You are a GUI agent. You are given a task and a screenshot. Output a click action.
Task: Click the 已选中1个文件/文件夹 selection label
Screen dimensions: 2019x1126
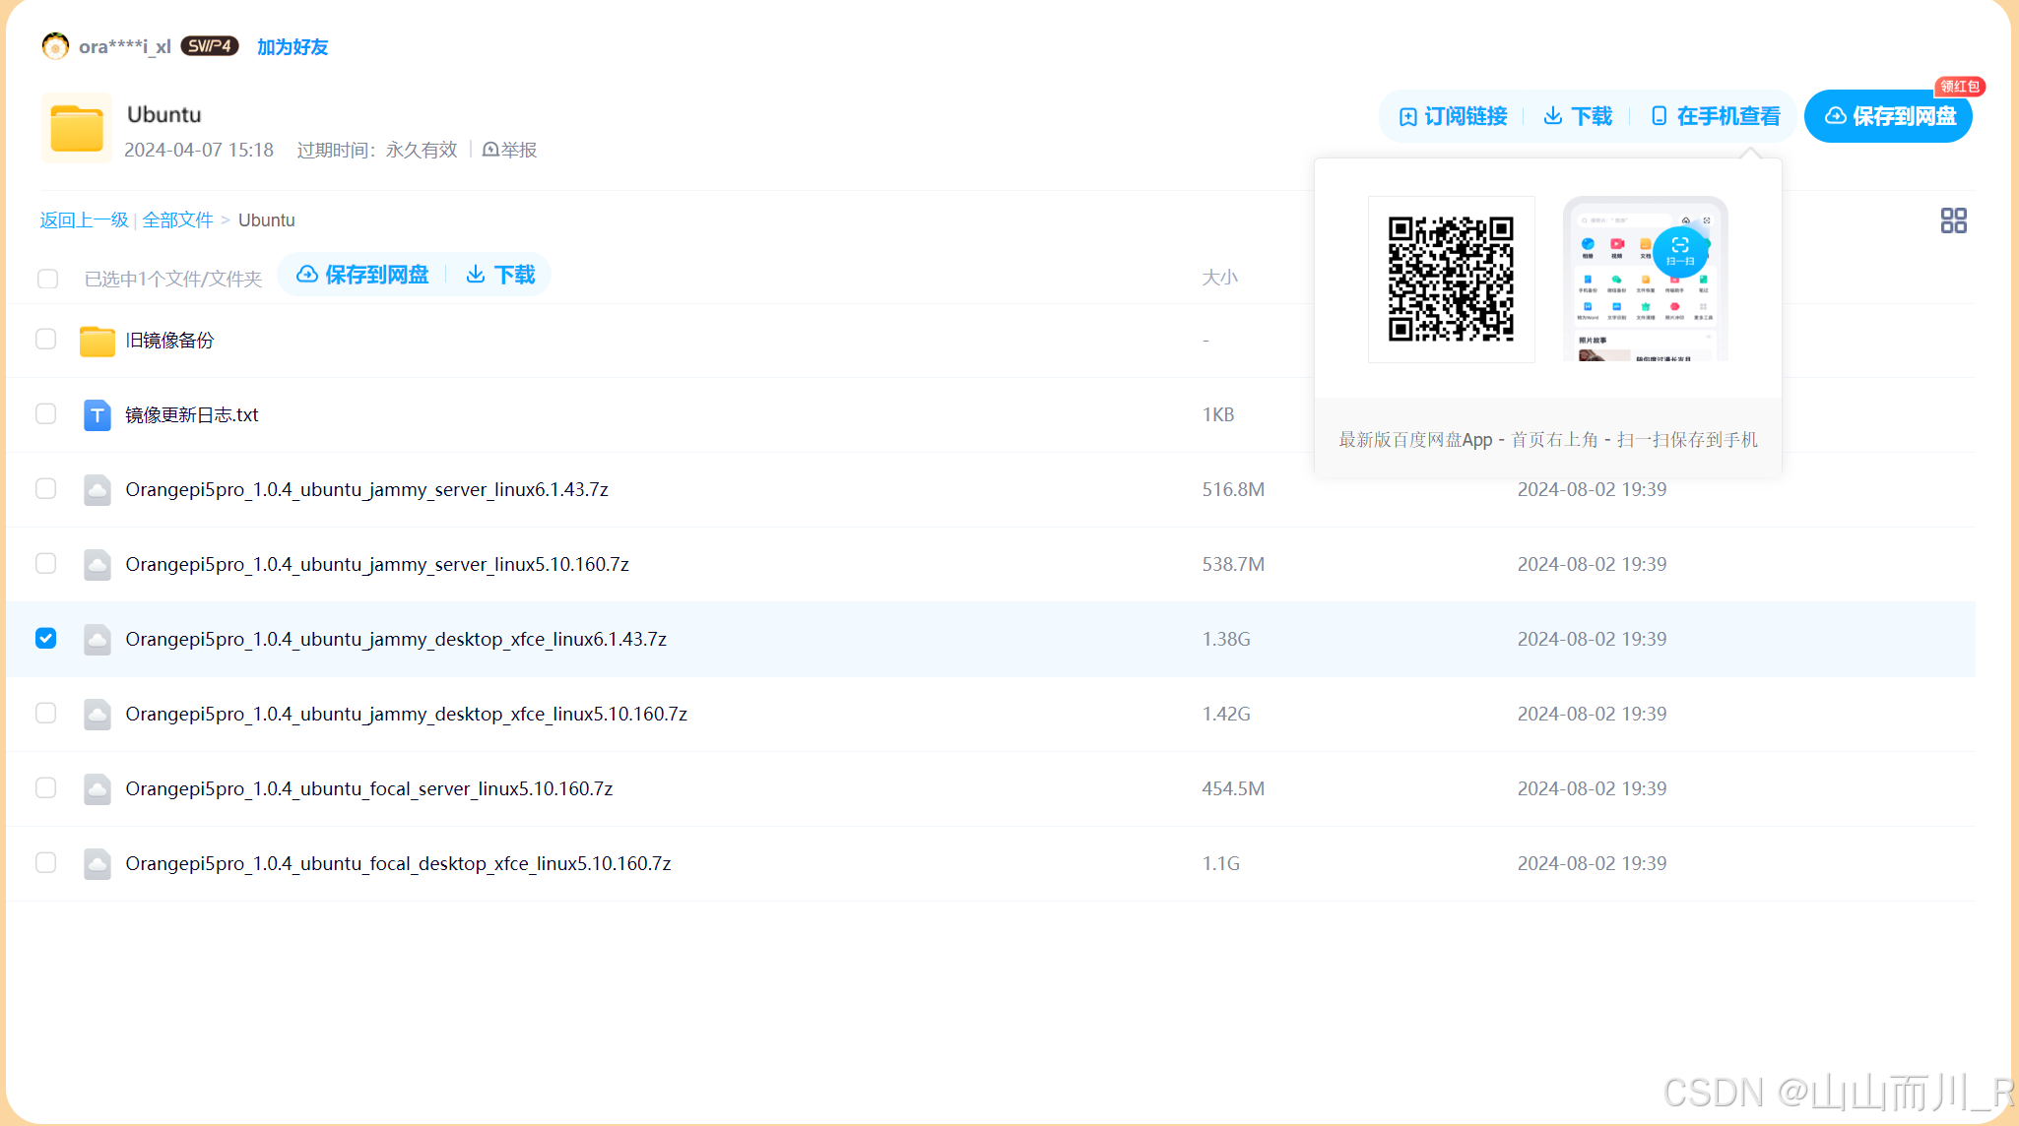tap(173, 280)
